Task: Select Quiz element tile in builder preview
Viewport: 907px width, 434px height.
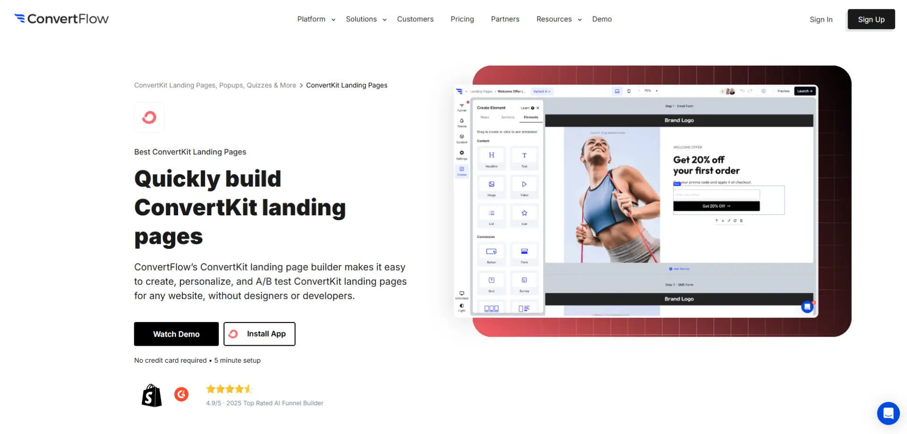Action: coord(491,283)
